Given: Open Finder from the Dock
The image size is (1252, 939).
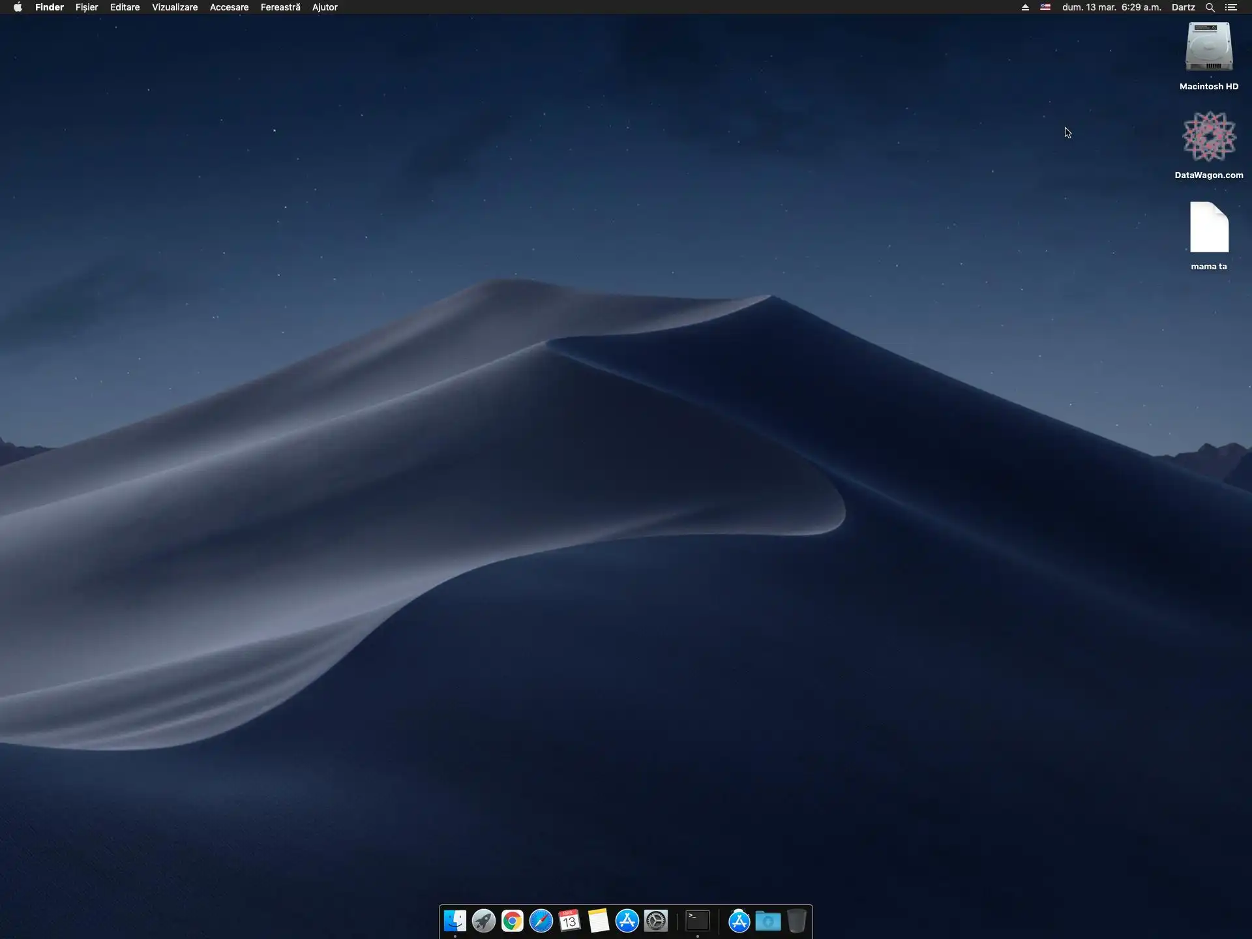Looking at the screenshot, I should click(x=455, y=921).
